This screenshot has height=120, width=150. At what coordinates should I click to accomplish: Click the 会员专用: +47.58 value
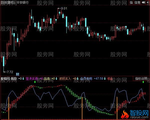pos(92,79)
